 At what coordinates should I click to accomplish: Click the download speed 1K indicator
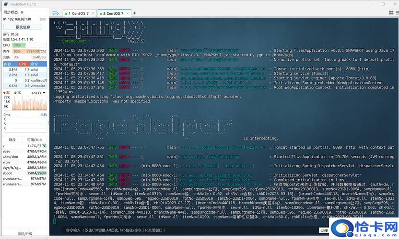[18, 93]
